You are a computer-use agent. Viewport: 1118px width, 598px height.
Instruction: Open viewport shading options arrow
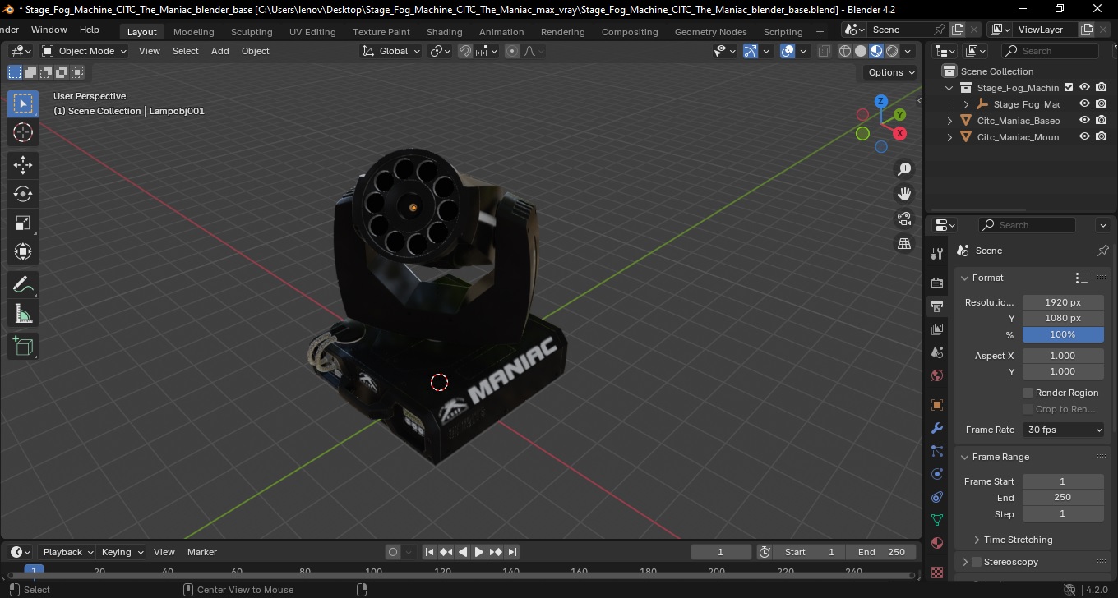(908, 51)
